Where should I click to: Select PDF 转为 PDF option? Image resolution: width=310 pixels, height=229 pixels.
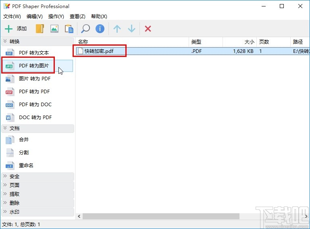(x=34, y=92)
